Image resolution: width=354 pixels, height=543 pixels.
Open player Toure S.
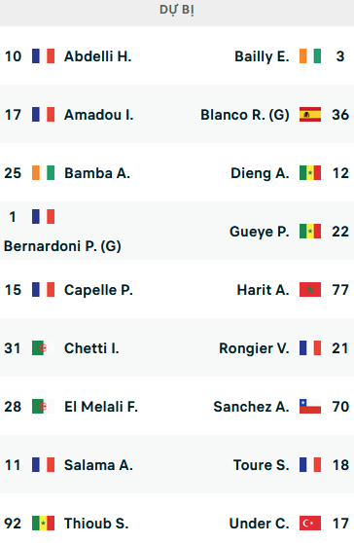pyautogui.click(x=262, y=465)
